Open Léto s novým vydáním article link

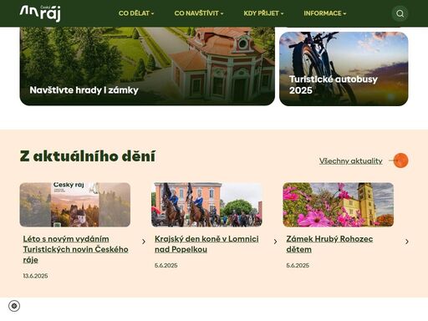(75, 249)
